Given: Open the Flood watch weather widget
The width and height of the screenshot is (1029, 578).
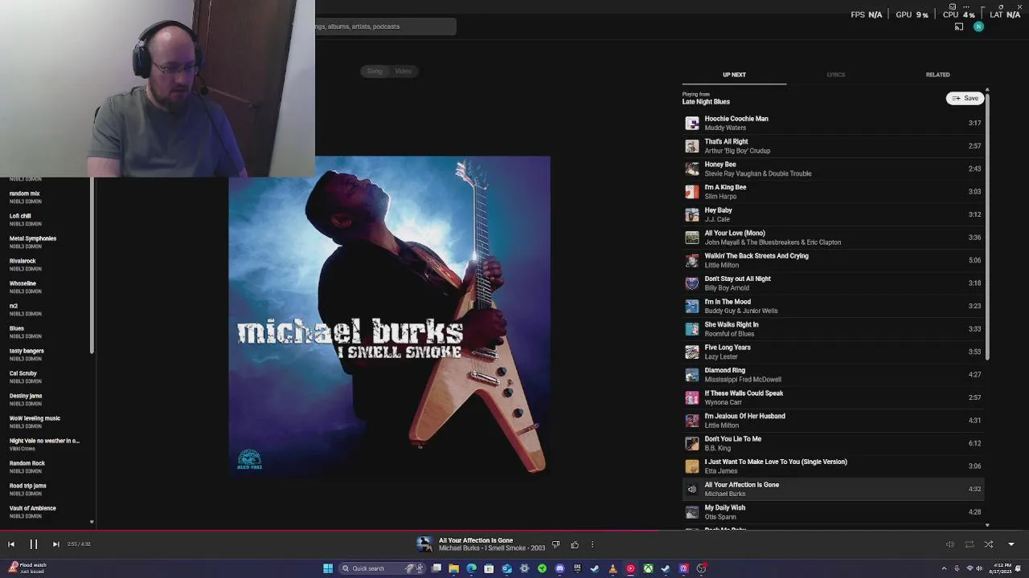Looking at the screenshot, I should pos(27,568).
